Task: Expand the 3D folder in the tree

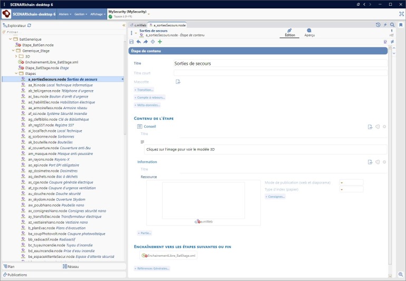Action: pyautogui.click(x=16, y=56)
